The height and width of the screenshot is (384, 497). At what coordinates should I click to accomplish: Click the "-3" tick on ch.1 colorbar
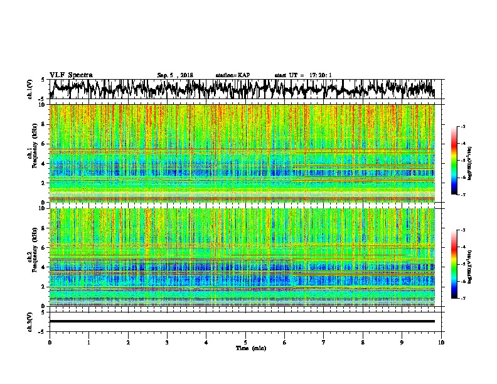(463, 127)
